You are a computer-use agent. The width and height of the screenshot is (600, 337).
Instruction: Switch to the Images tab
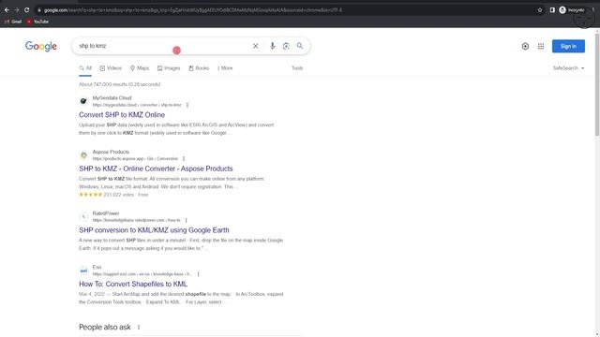(x=169, y=68)
